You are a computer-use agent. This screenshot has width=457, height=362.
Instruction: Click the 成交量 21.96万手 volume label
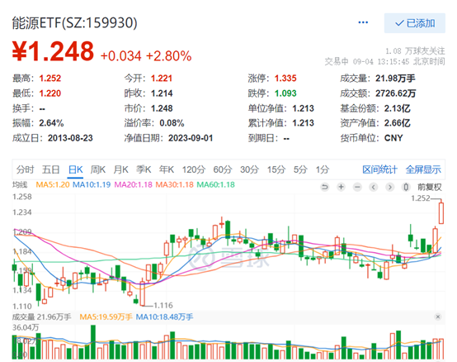[x=42, y=317]
